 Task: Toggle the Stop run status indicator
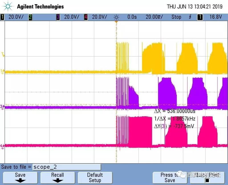coord(176,17)
